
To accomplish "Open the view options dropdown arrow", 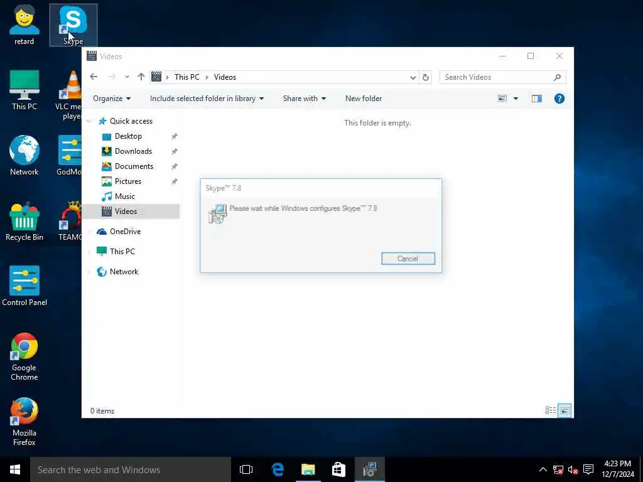I will (516, 99).
